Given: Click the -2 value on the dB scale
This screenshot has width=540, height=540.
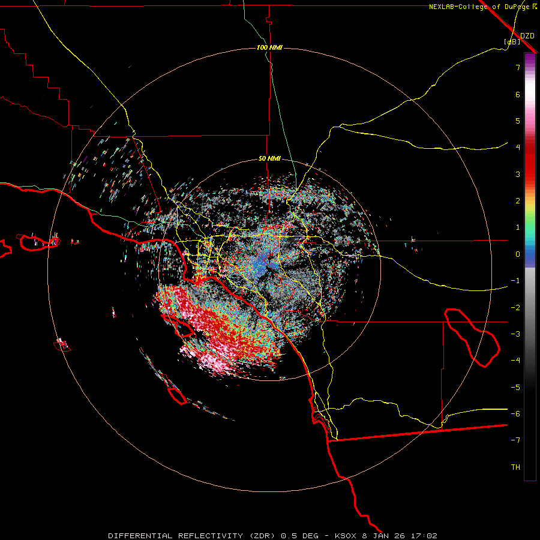Looking at the screenshot, I should pyautogui.click(x=515, y=308).
